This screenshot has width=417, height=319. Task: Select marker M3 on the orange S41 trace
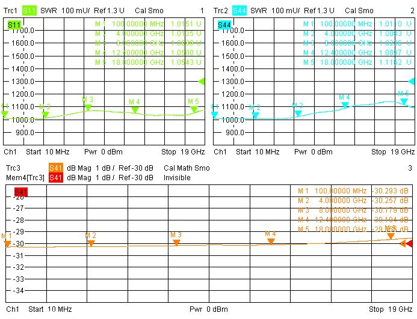coord(176,242)
